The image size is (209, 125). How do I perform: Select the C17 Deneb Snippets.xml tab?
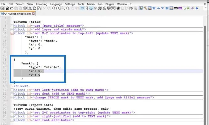pos(18,14)
